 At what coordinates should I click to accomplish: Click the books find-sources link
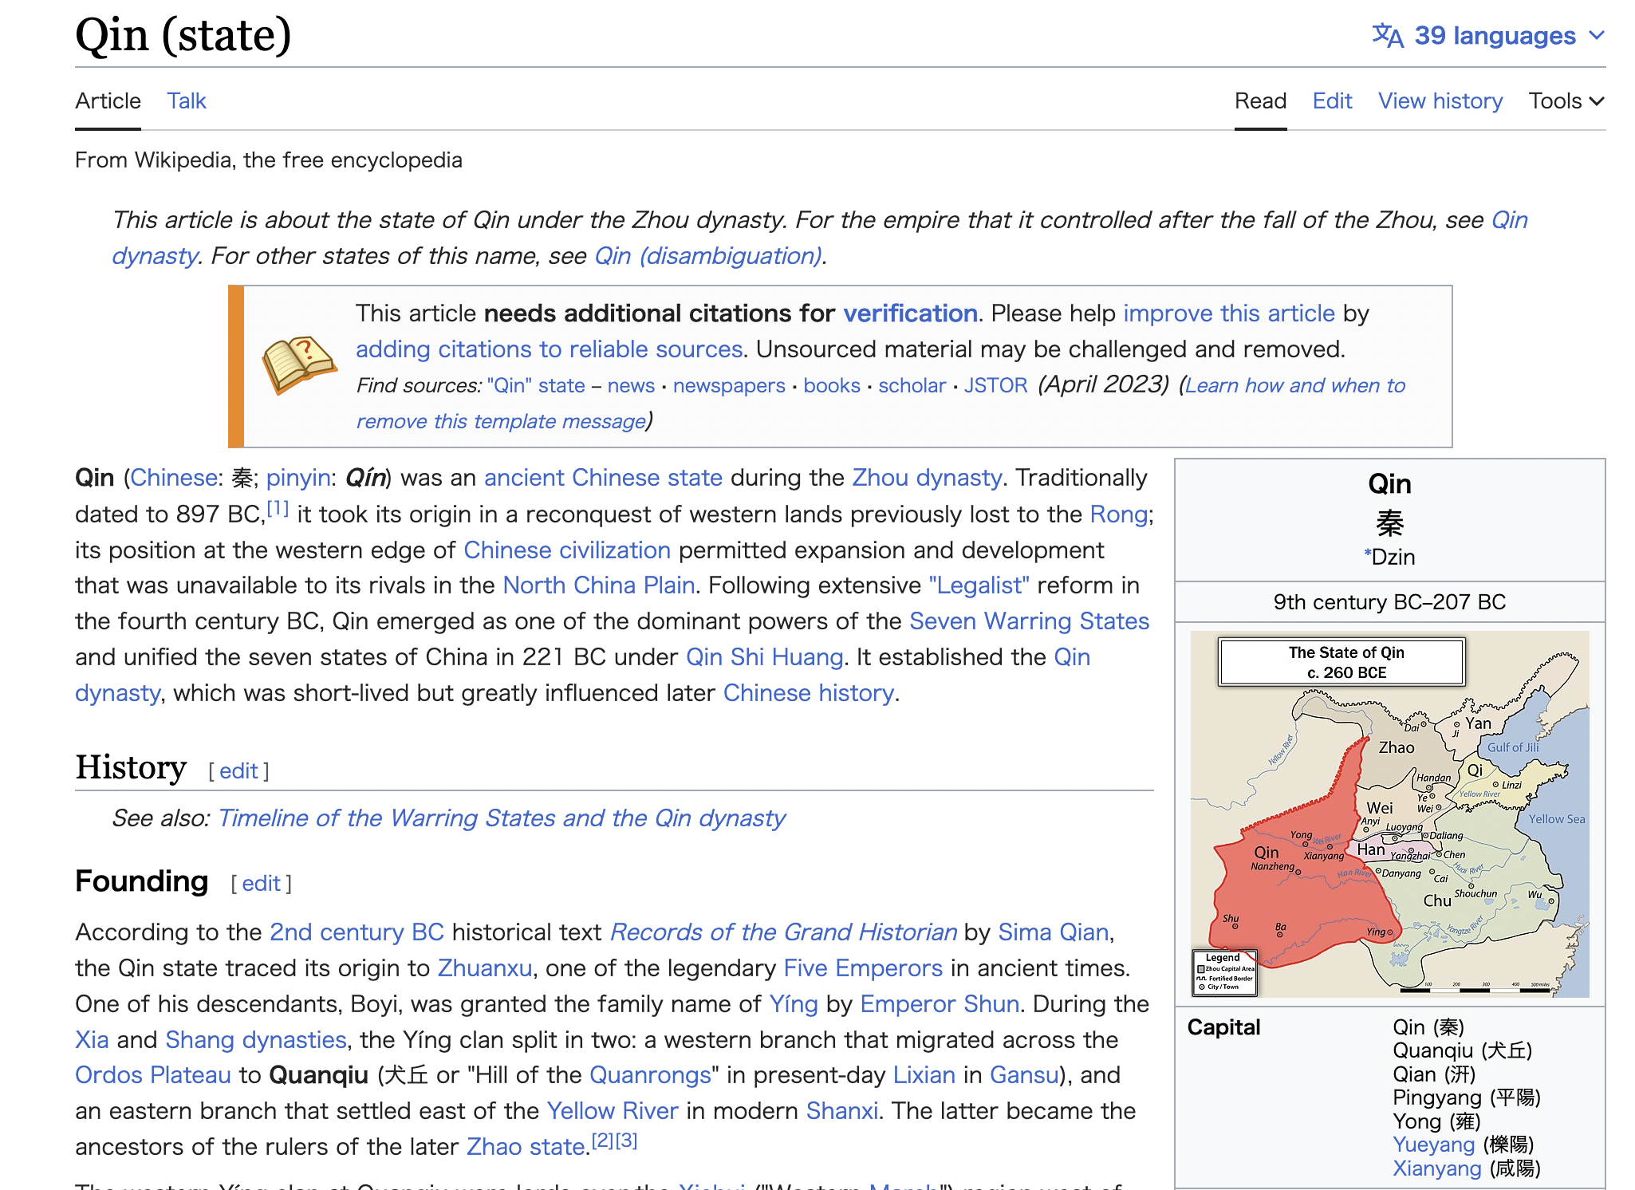click(x=832, y=385)
